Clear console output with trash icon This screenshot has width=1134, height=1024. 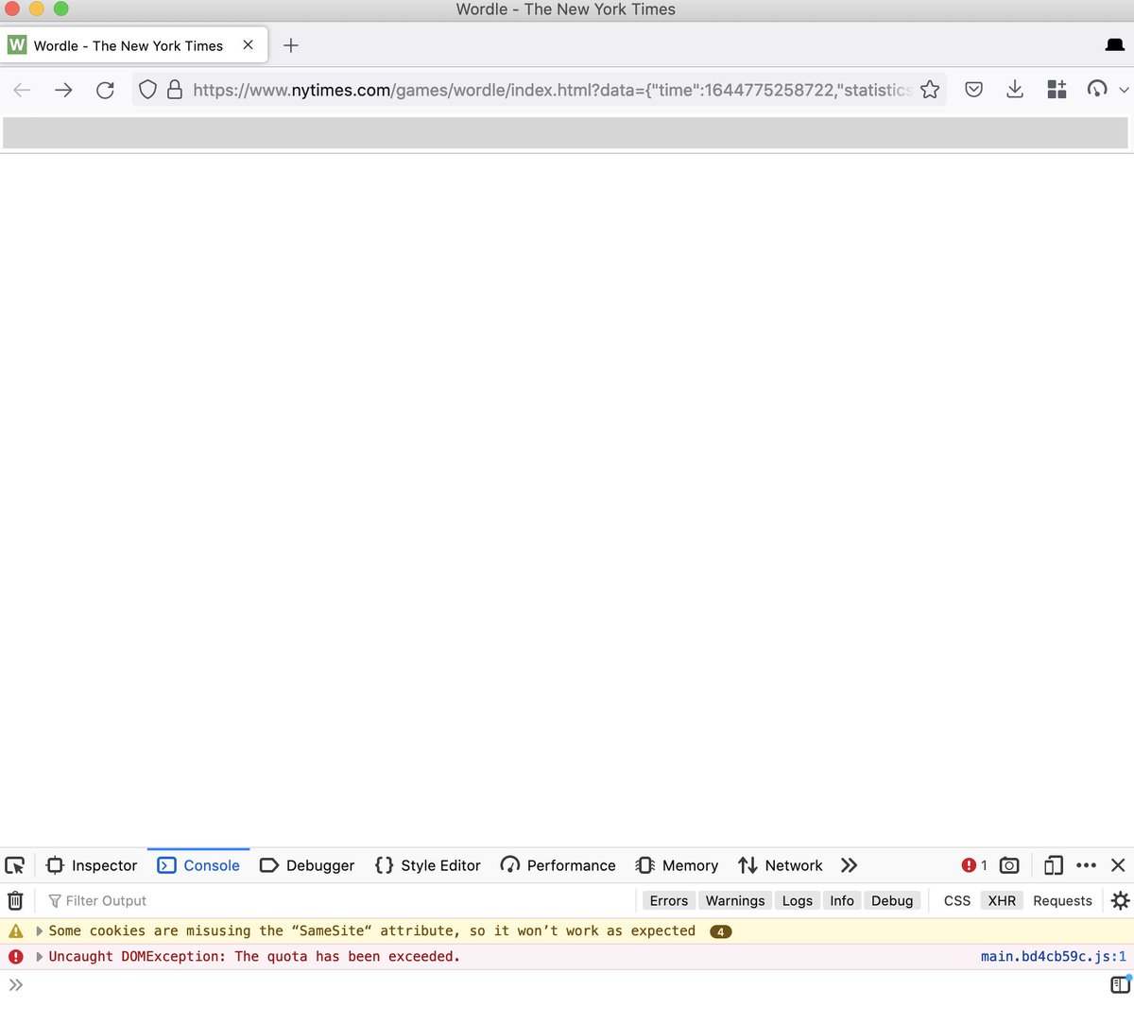click(15, 900)
